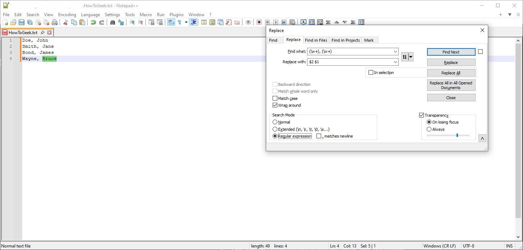Image resolution: width=523 pixels, height=250 pixels.
Task: Click the Save file toolbar icon
Action: 22,22
